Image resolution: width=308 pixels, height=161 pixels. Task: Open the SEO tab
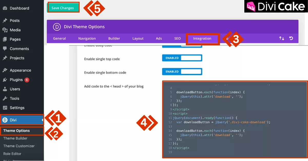pos(177,38)
